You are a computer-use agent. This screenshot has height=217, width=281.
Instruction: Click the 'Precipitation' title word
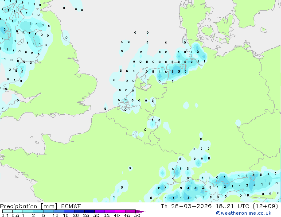(19, 206)
